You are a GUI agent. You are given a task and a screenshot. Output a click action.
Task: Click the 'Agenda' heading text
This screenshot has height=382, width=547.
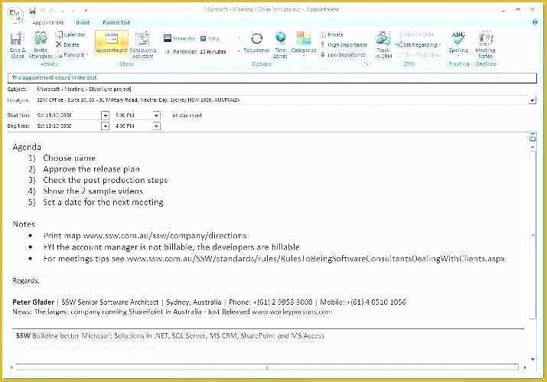tap(27, 147)
